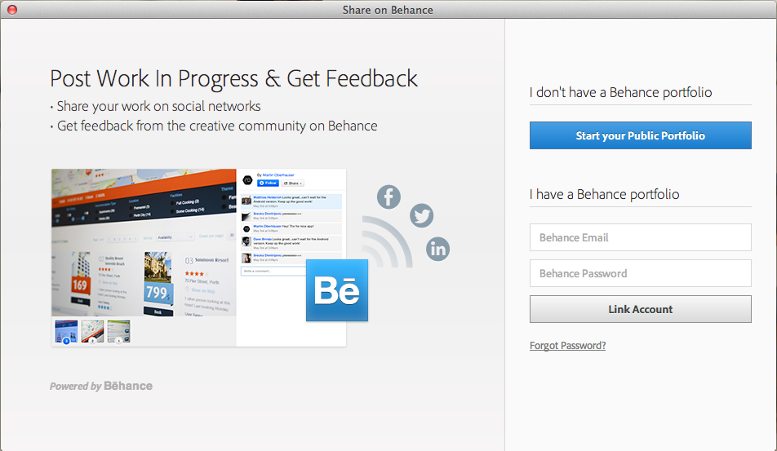Open the Forgot Password? link
The image size is (777, 451).
click(567, 345)
